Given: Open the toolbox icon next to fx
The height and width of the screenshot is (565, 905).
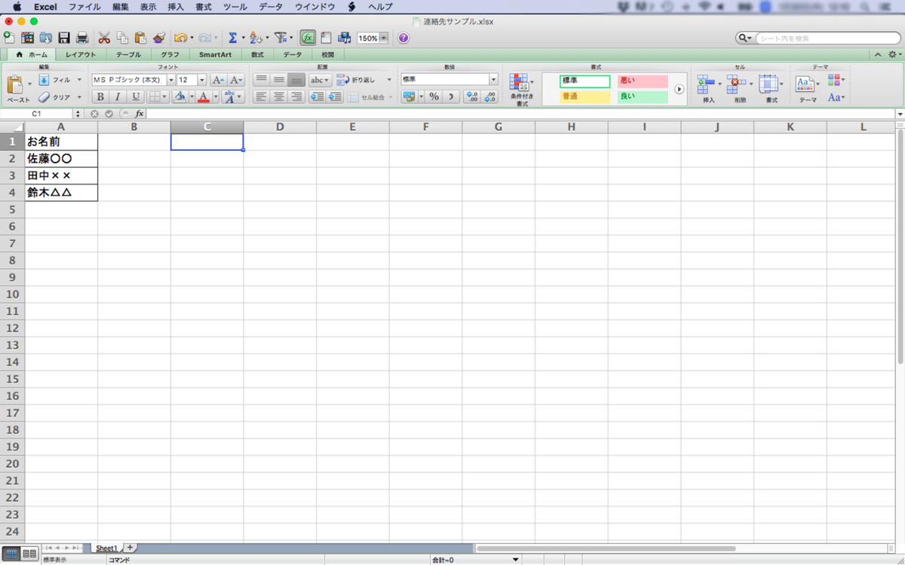Looking at the screenshot, I should [327, 38].
